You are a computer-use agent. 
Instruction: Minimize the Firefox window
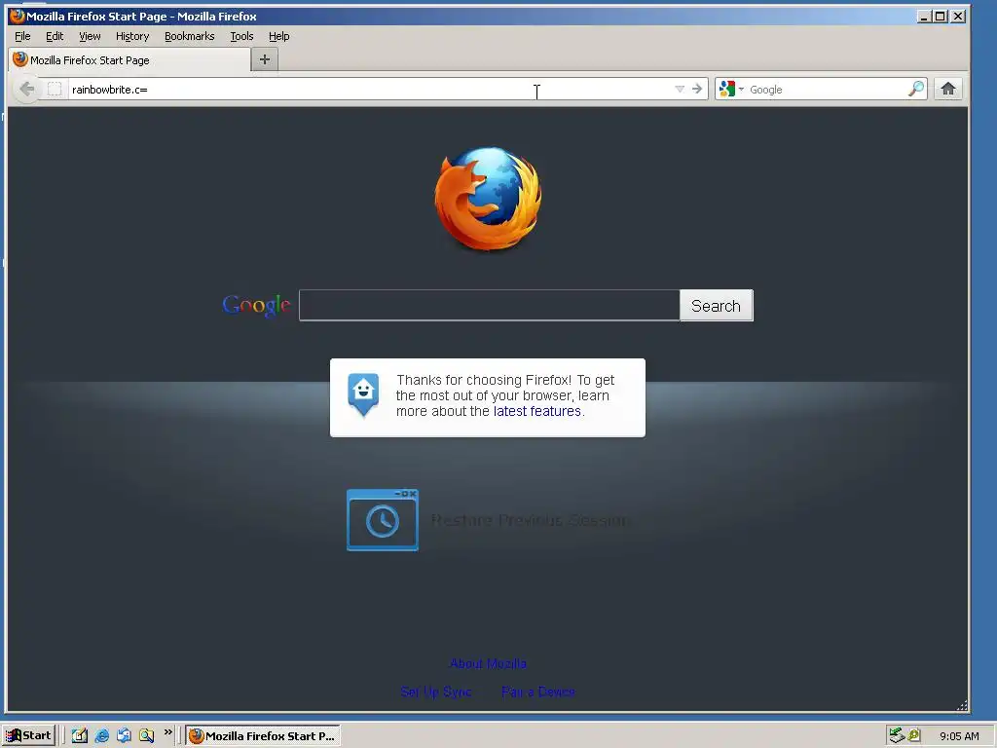924,16
